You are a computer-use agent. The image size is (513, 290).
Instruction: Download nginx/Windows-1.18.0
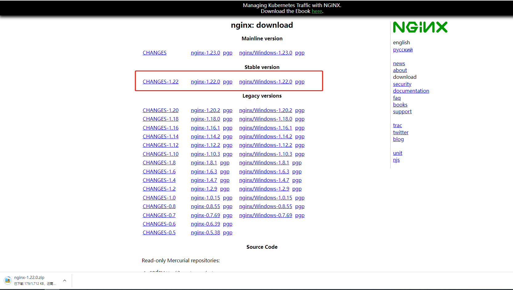[266, 119]
